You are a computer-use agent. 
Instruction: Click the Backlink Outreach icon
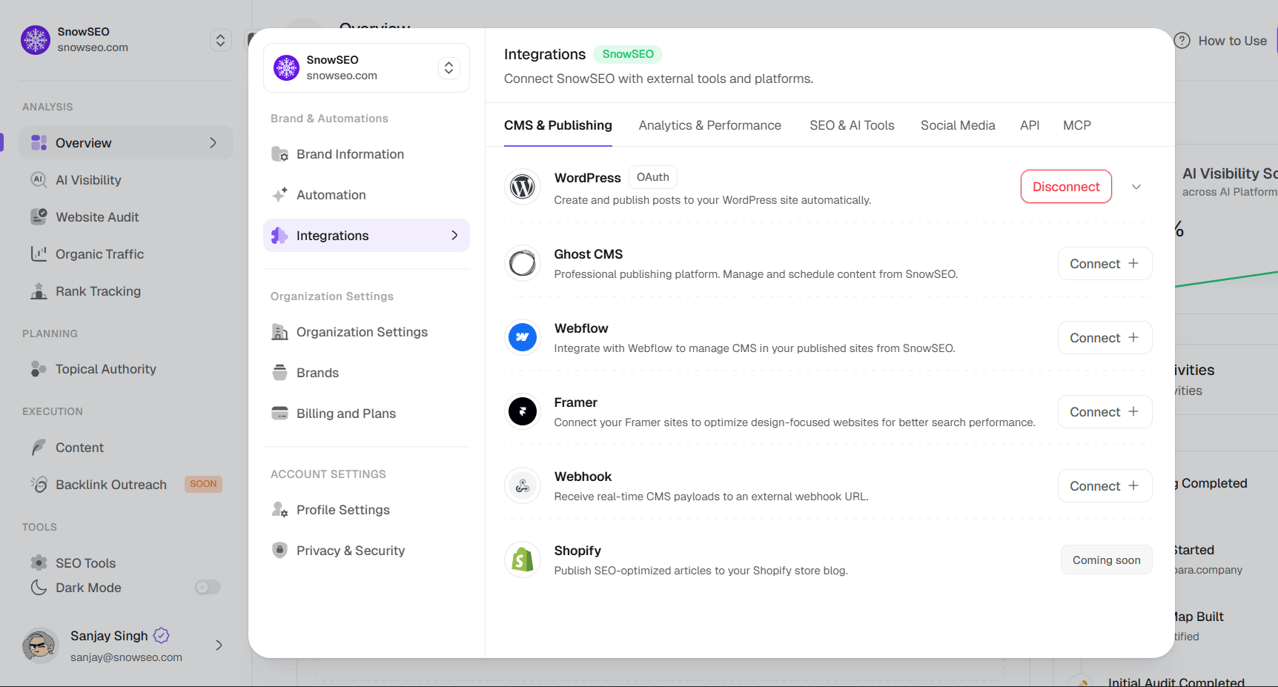[39, 485]
